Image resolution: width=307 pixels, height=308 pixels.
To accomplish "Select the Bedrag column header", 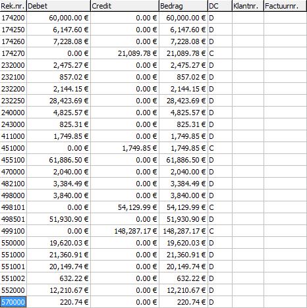I will tap(183, 6).
